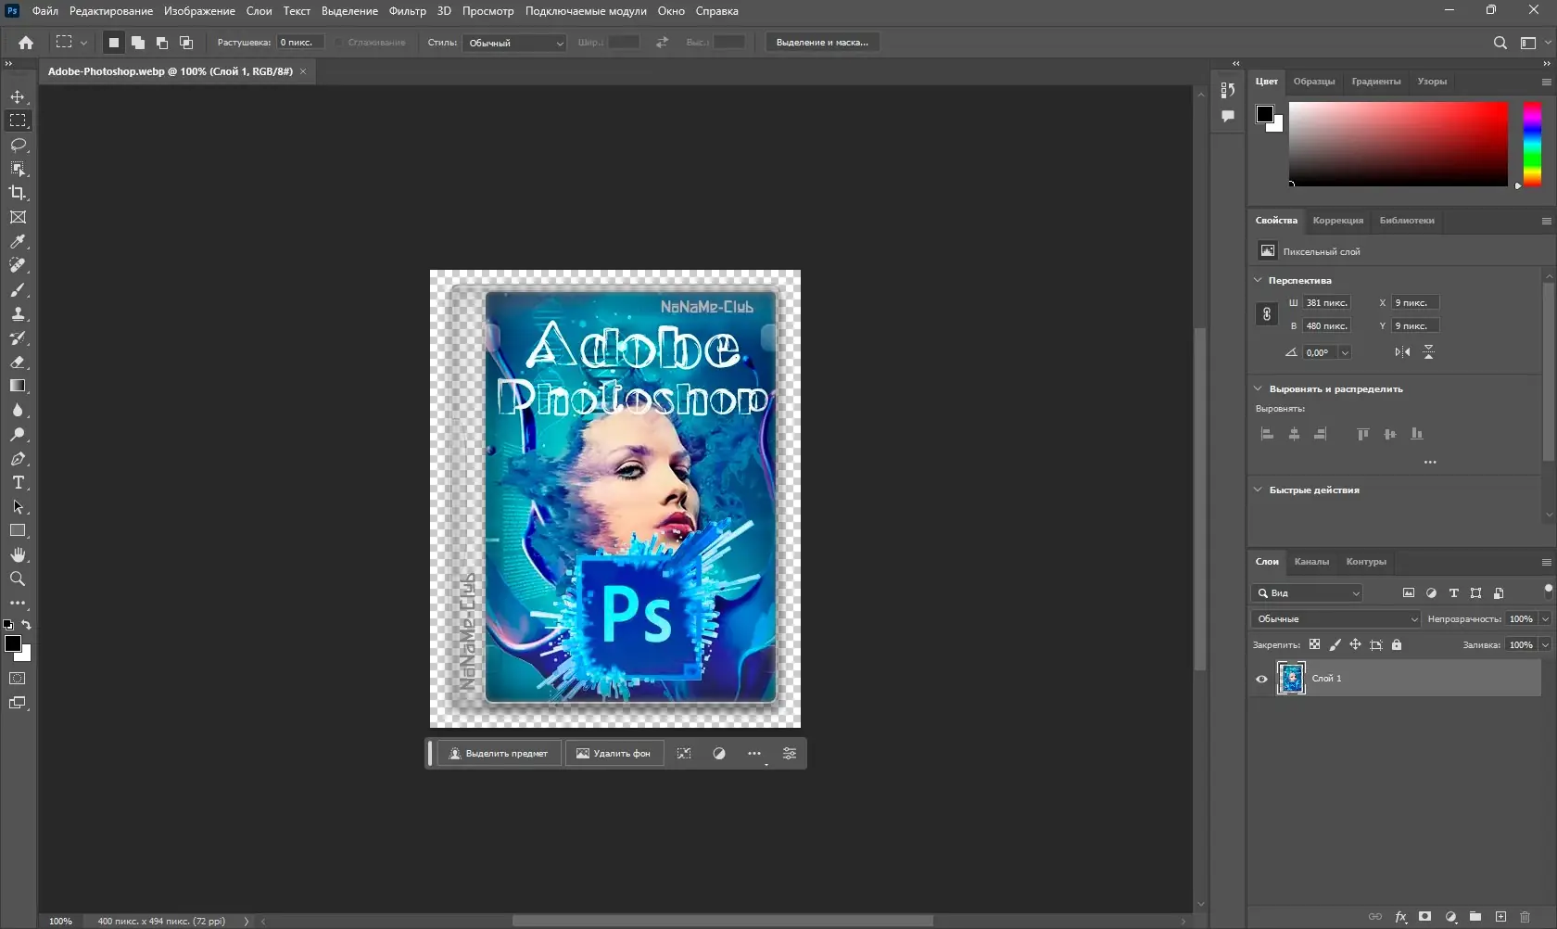Select the Crop tool
Image resolution: width=1557 pixels, height=929 pixels.
point(19,194)
